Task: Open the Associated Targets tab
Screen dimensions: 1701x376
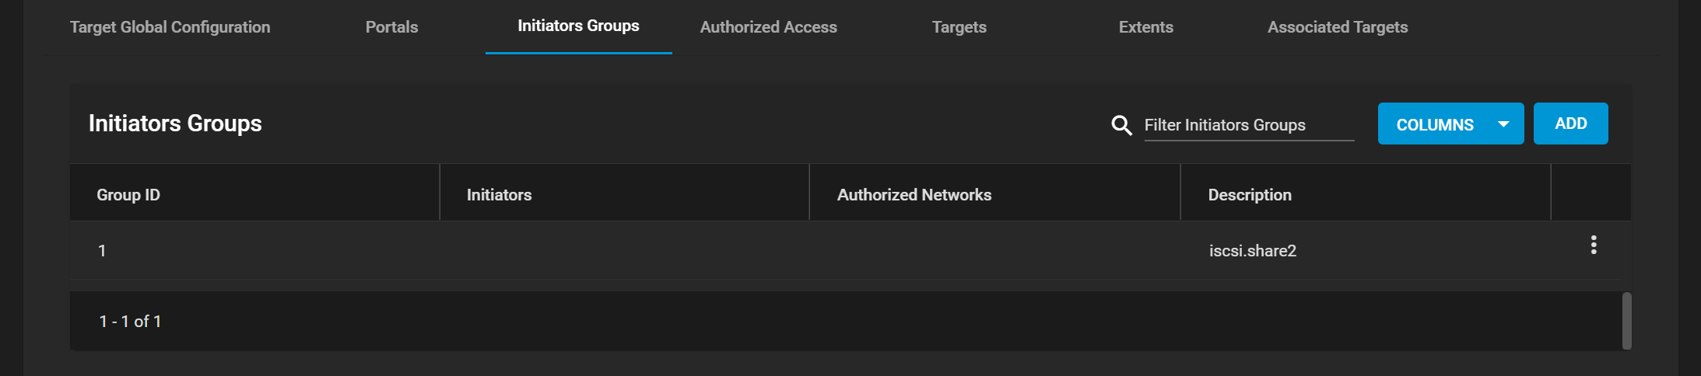Action: tap(1337, 27)
